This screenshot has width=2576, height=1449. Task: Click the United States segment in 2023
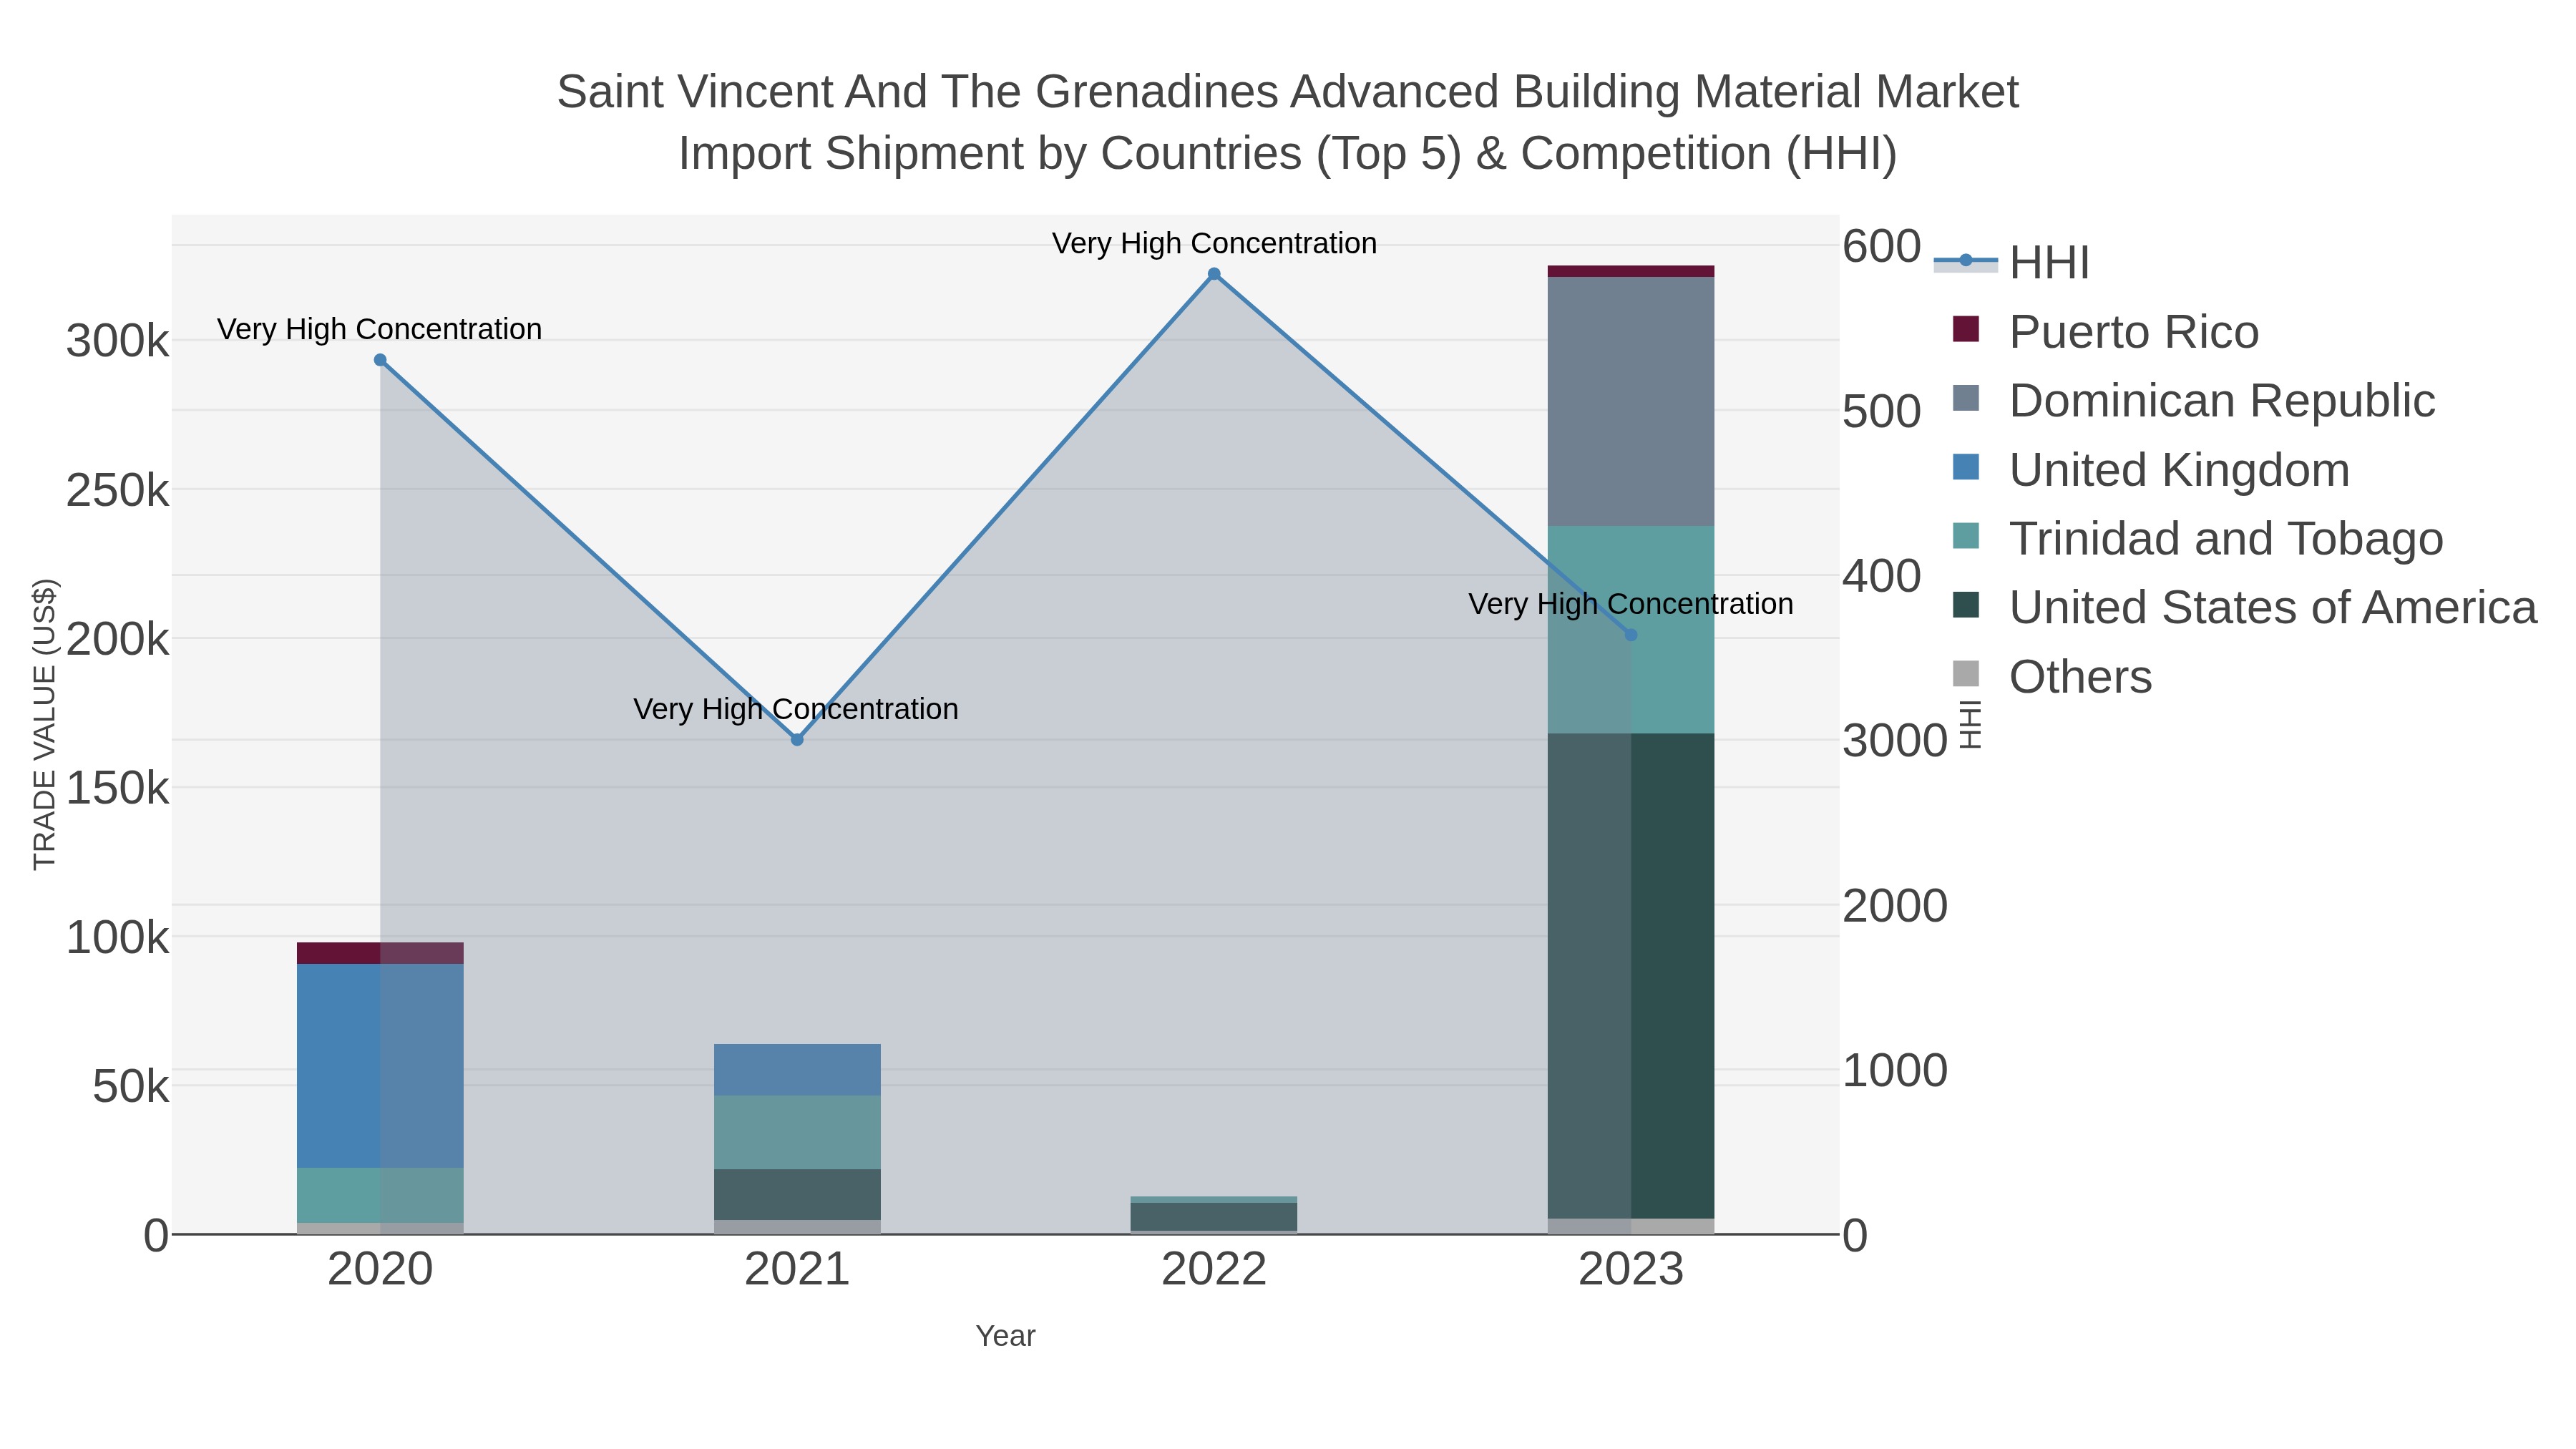tap(1631, 976)
